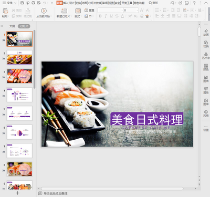
Task: Select slide 6 thumbnail with pie chart
Action: [x=19, y=132]
